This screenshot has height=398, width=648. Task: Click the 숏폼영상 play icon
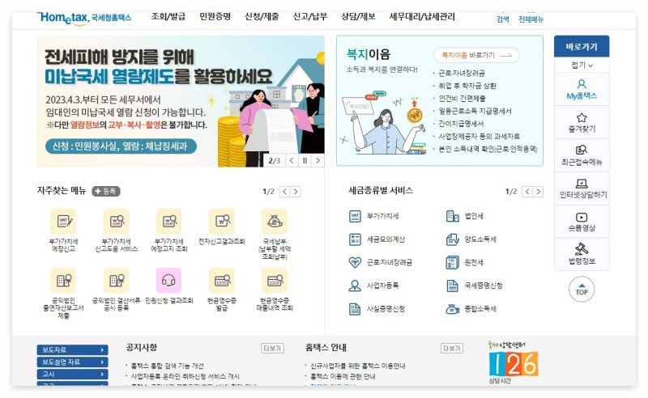pyautogui.click(x=582, y=217)
